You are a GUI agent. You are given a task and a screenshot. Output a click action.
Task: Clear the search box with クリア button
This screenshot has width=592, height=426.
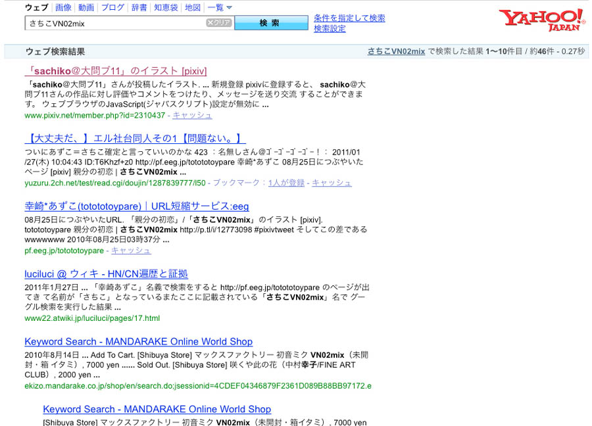219,23
